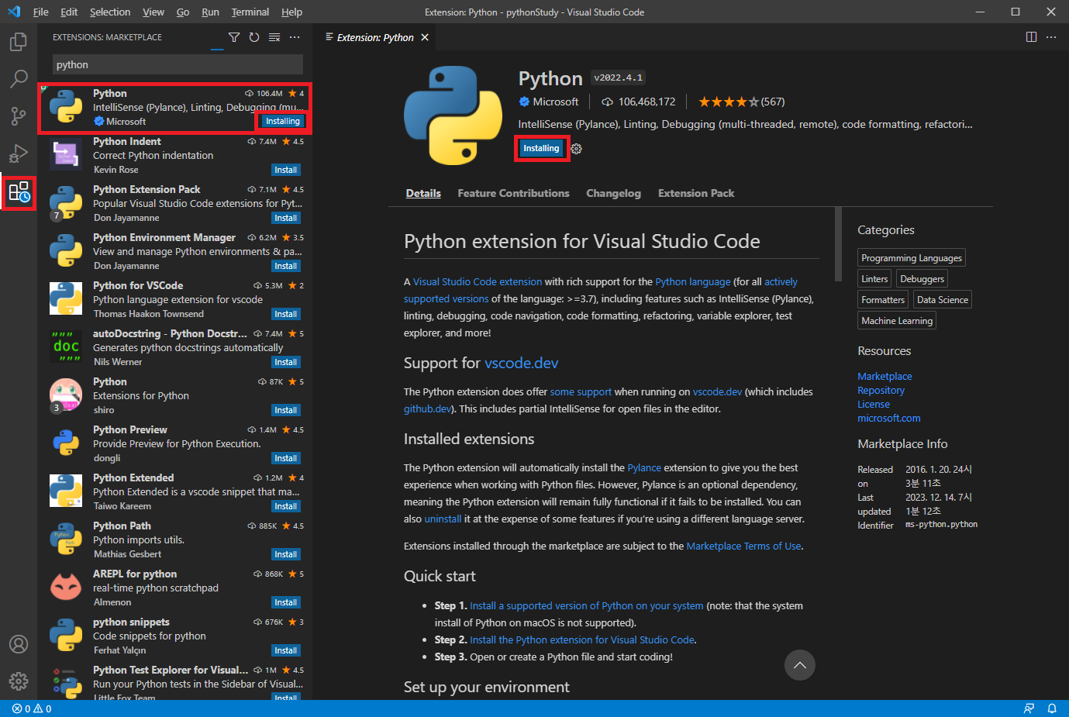Select the Machine Learning category tag
This screenshot has height=717, width=1069.
897,321
